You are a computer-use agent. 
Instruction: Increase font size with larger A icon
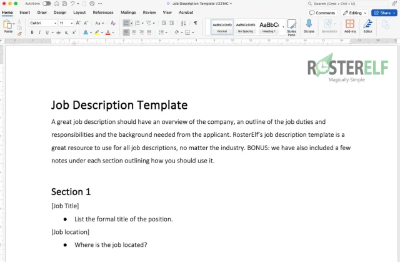(78, 23)
